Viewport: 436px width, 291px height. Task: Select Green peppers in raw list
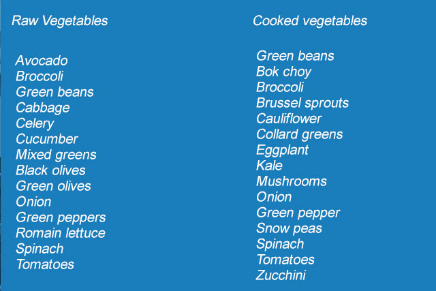[61, 218]
